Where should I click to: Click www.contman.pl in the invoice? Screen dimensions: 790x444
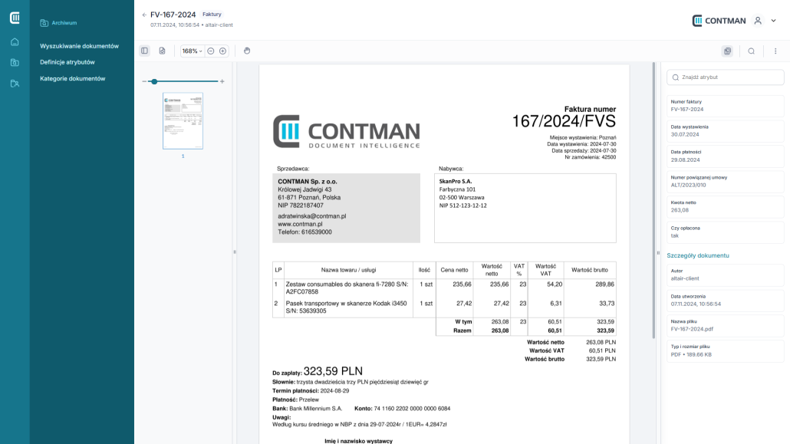(301, 224)
